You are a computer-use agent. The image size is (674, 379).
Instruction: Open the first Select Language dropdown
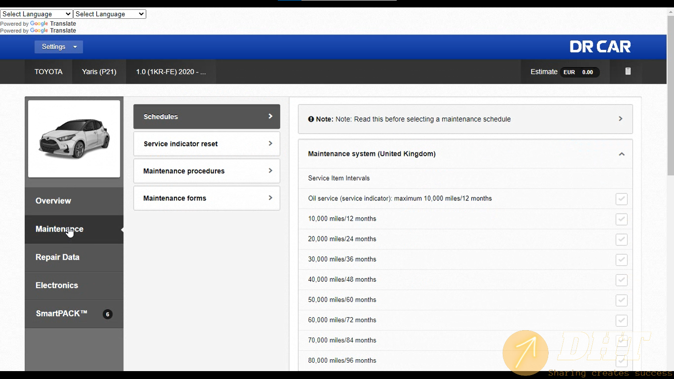(x=37, y=14)
